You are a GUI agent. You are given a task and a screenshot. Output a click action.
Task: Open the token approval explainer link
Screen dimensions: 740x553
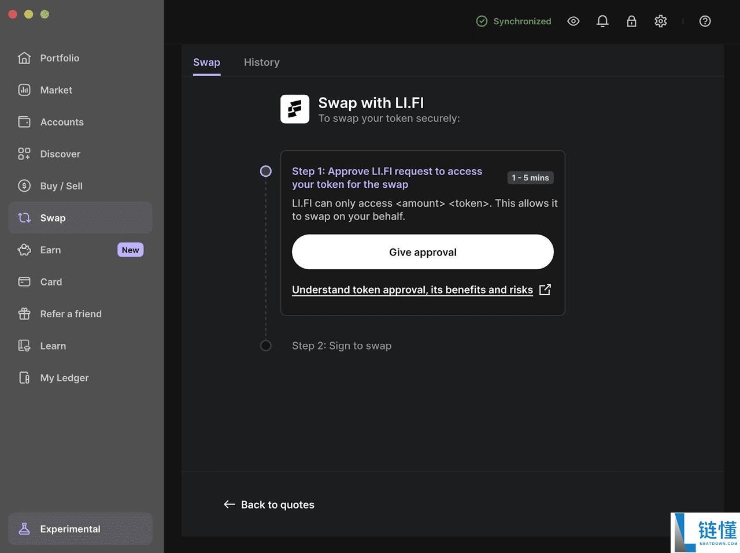(412, 290)
